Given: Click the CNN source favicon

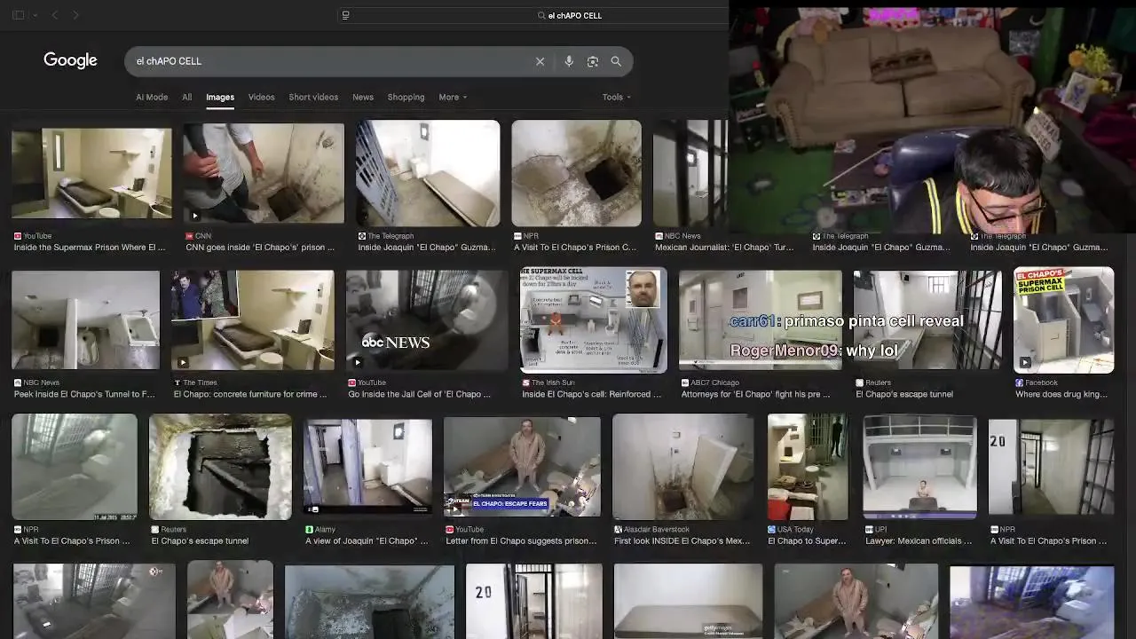Looking at the screenshot, I should pyautogui.click(x=189, y=236).
